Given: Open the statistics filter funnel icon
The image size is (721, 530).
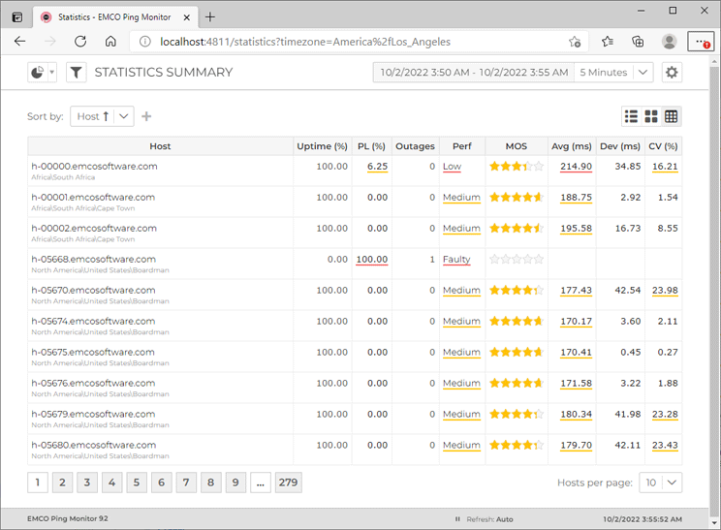Looking at the screenshot, I should 76,73.
